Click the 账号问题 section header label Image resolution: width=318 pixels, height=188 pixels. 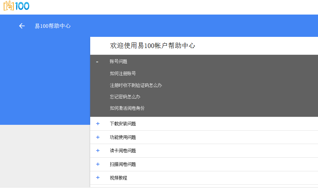click(118, 62)
